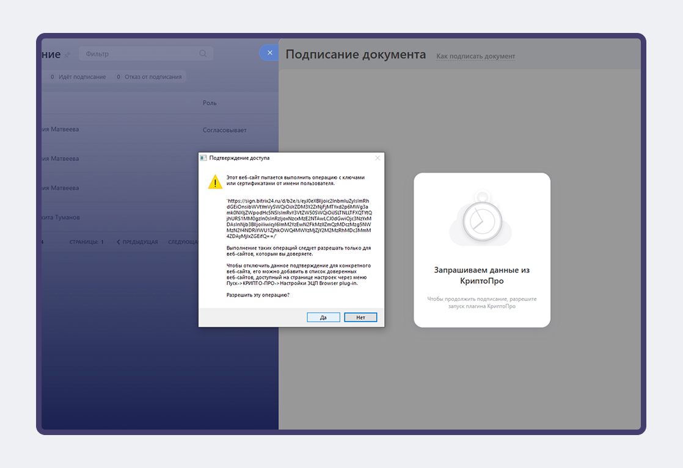The image size is (683, 468).
Task: Select the Идёт подписание counter filter
Action: (x=78, y=77)
